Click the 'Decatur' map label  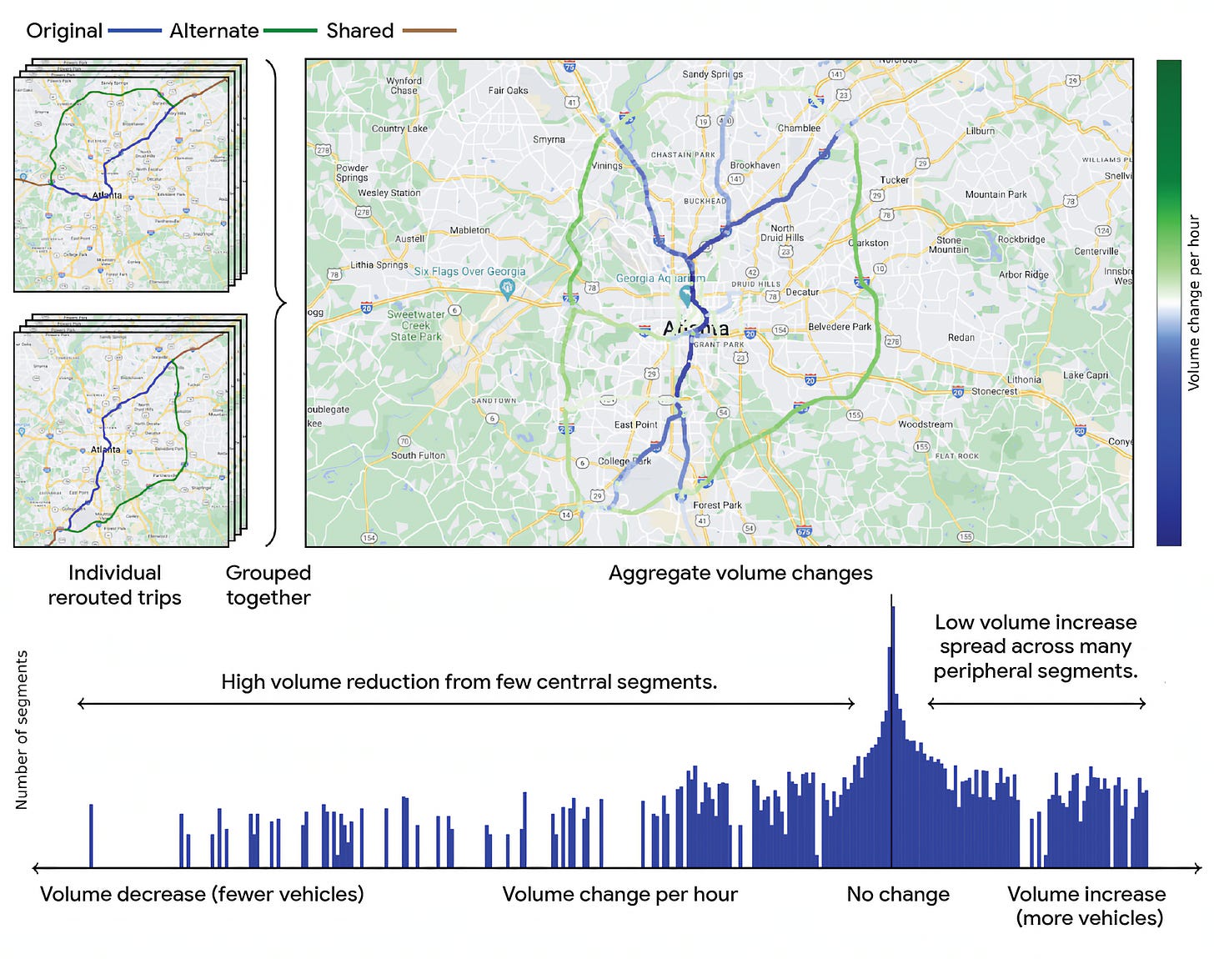tap(802, 292)
